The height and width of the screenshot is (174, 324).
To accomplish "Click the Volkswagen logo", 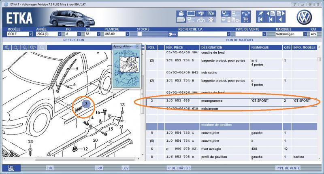I will point(304,17).
